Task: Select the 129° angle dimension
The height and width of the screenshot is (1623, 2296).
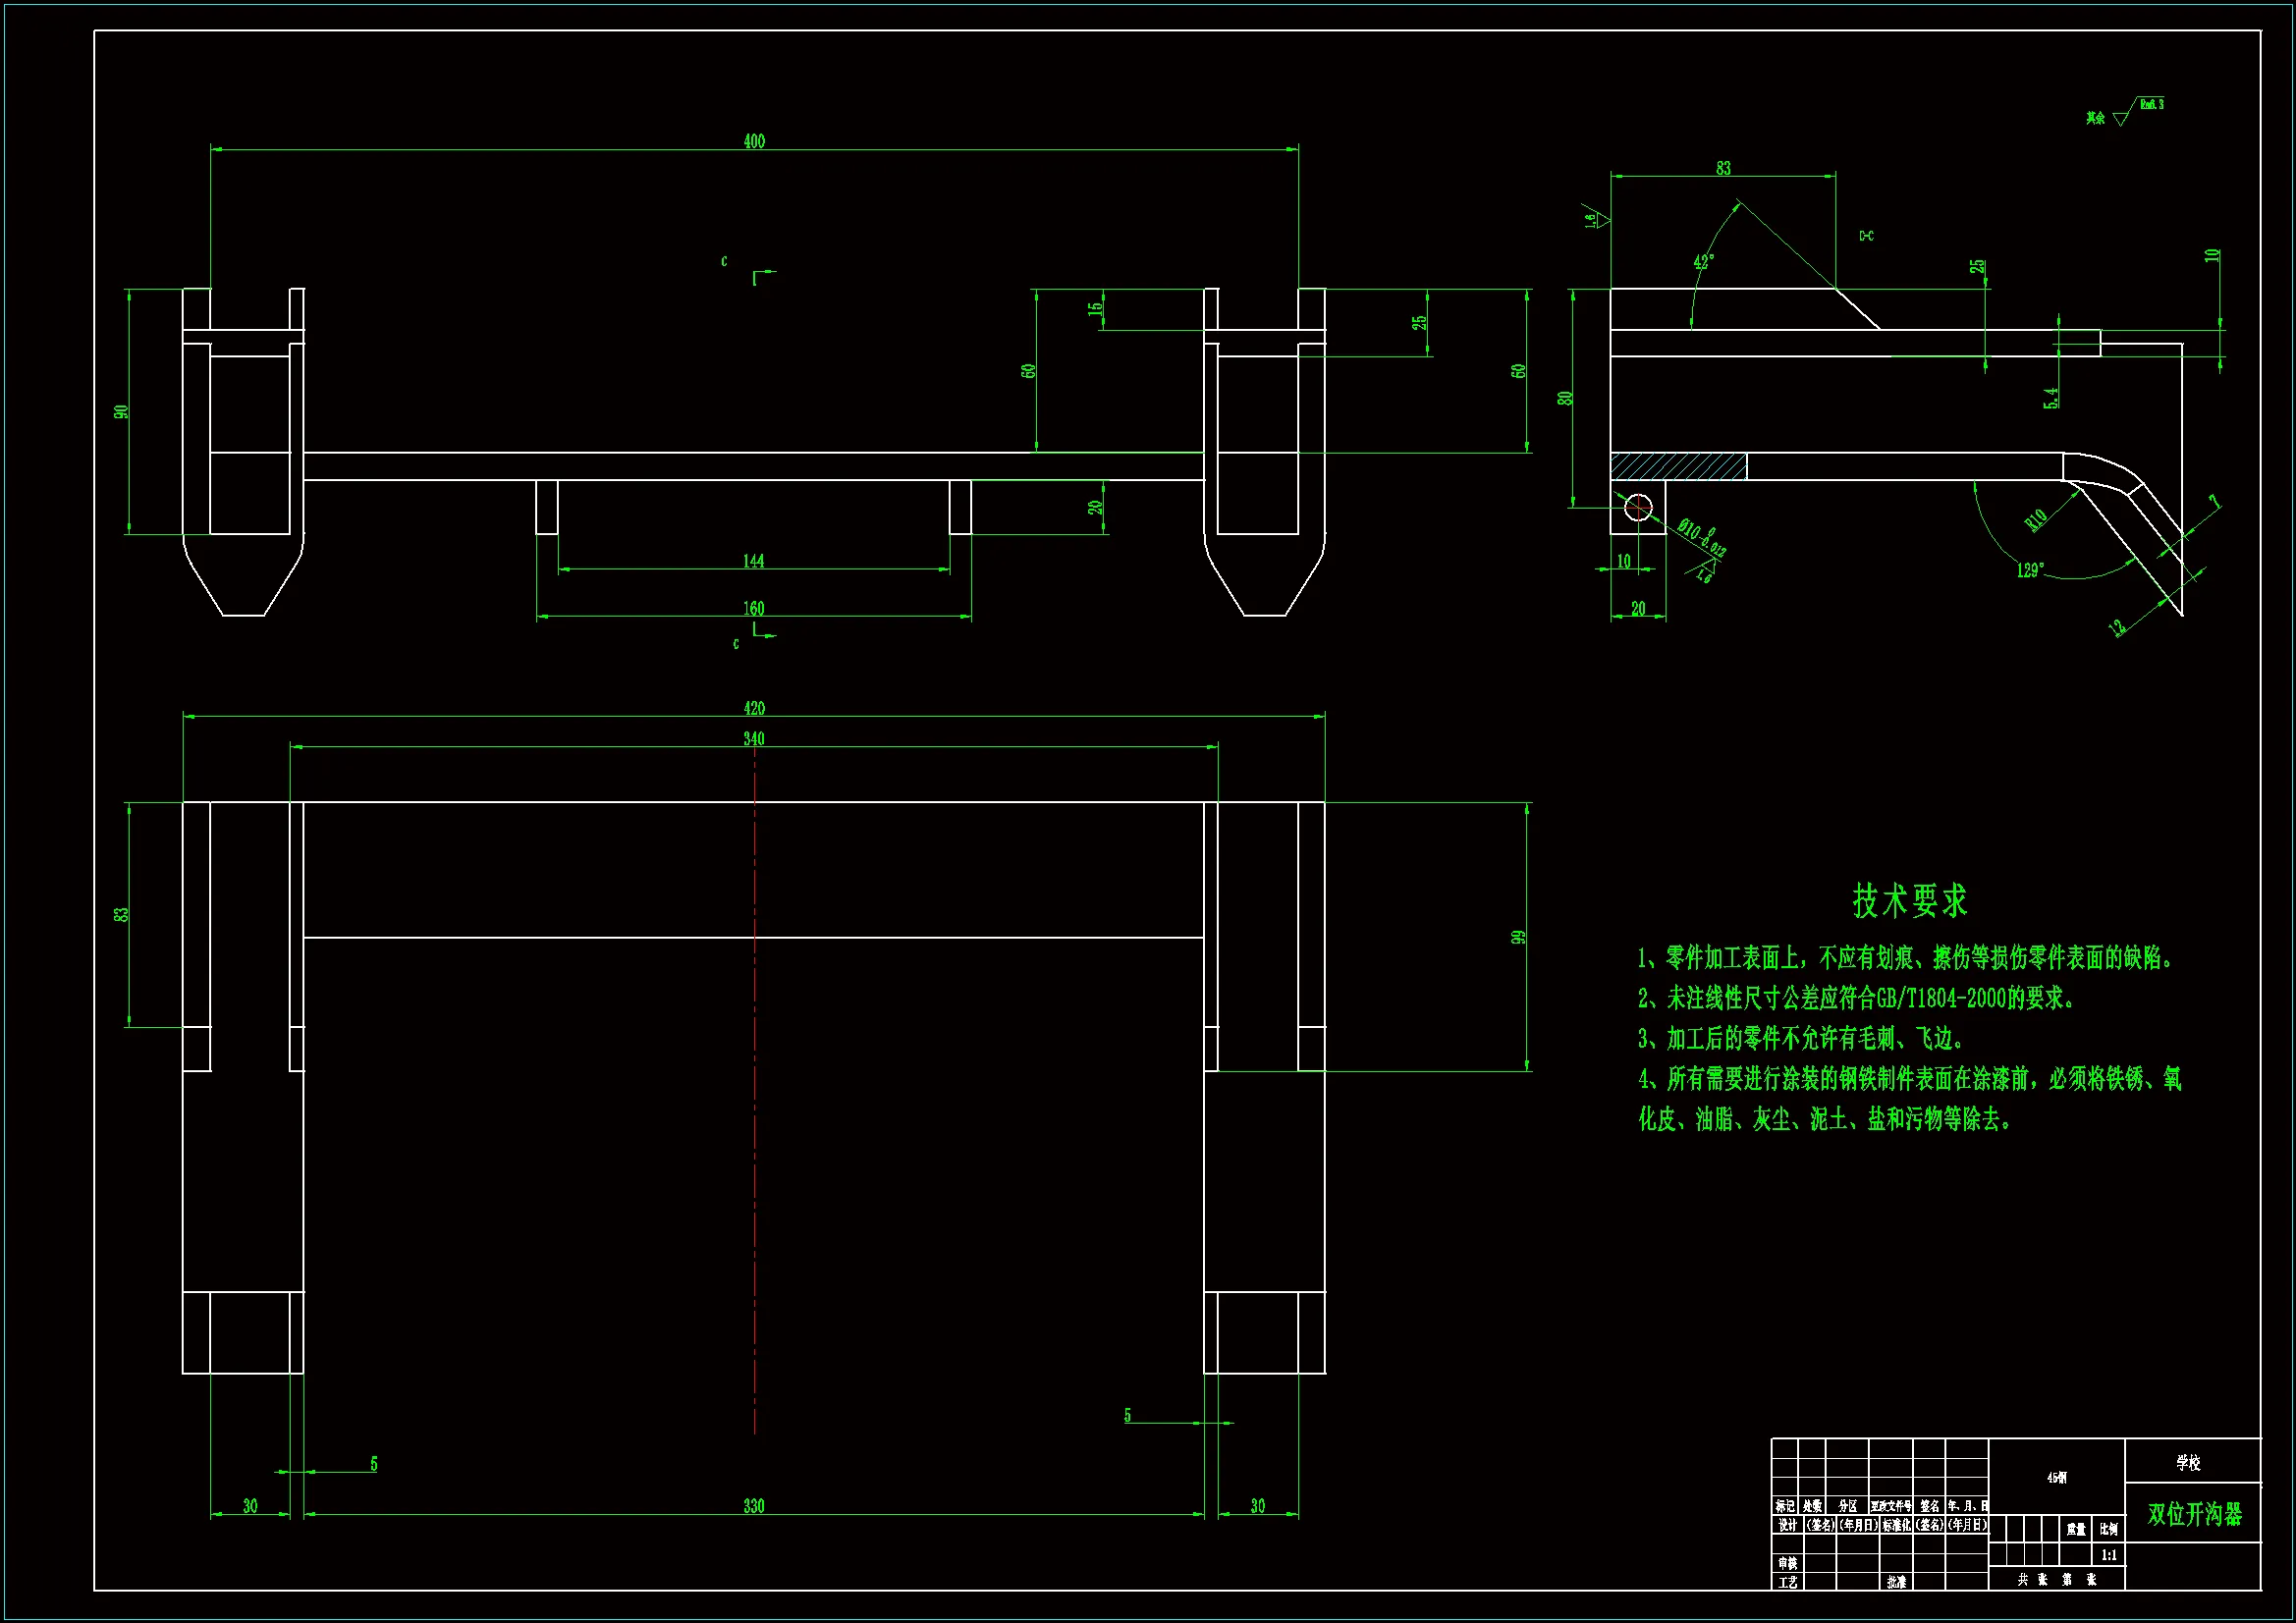Action: [x=2030, y=570]
